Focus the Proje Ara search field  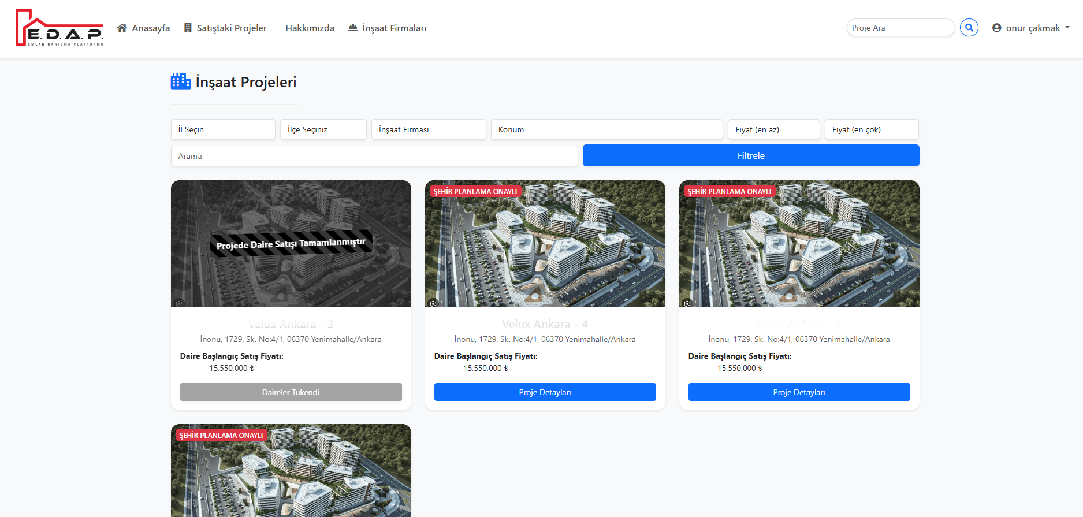click(x=900, y=28)
